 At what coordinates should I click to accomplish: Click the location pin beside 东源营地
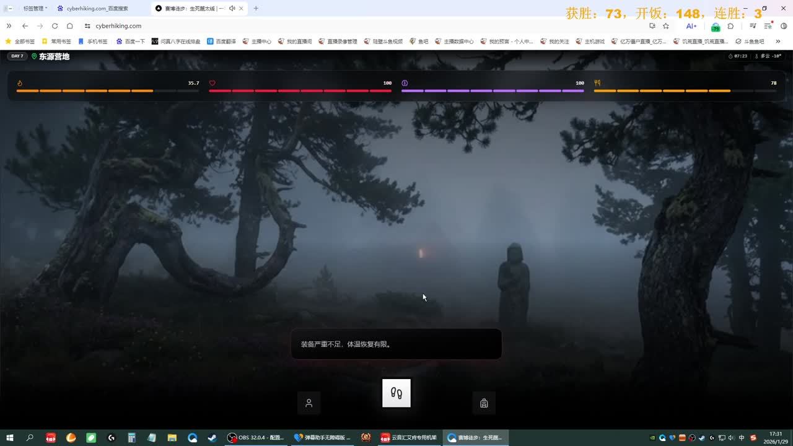pyautogui.click(x=34, y=56)
